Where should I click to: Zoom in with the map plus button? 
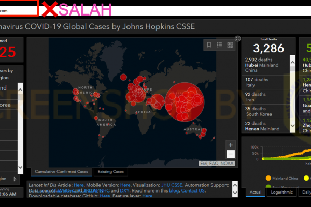[231, 145]
